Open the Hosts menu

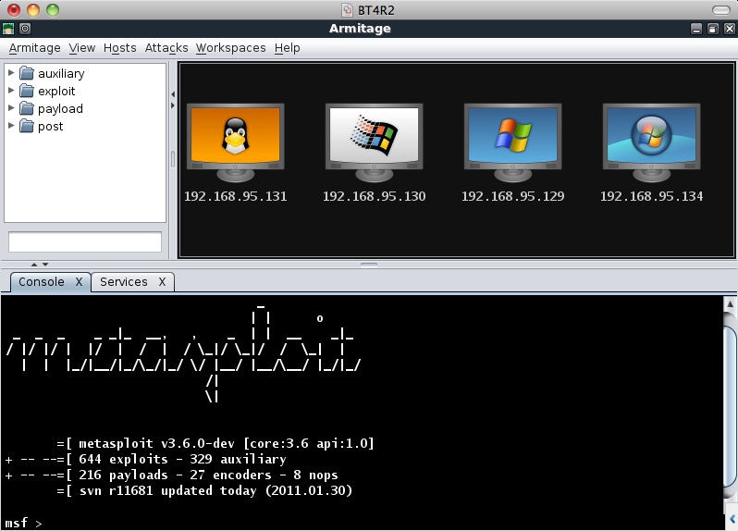119,47
